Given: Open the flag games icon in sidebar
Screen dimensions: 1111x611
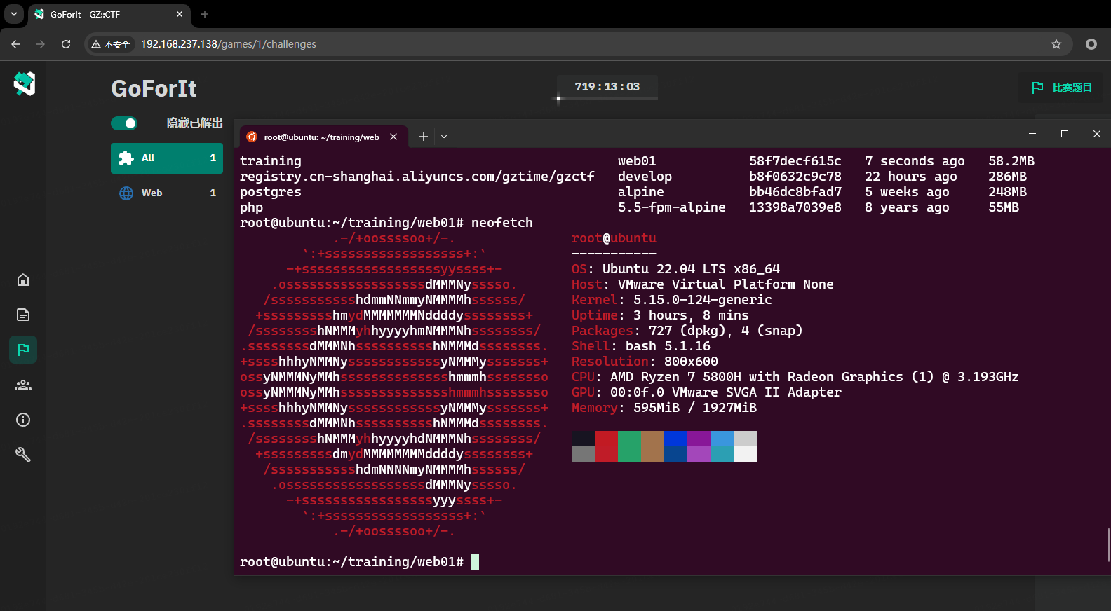Looking at the screenshot, I should 23,350.
